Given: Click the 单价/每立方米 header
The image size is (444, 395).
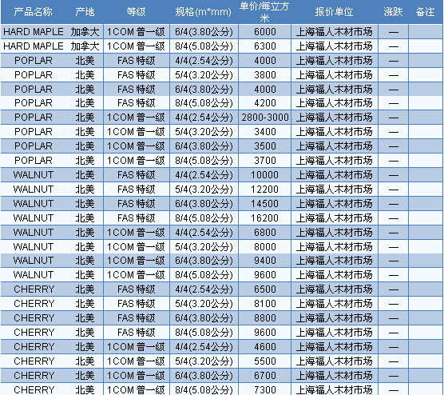Looking at the screenshot, I should [x=264, y=12].
